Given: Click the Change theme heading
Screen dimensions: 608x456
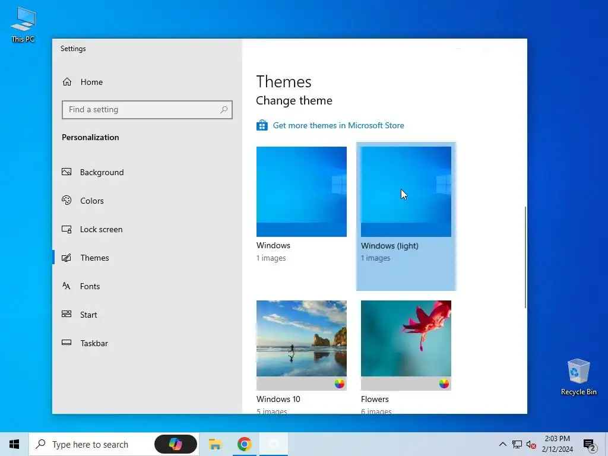Looking at the screenshot, I should tap(294, 100).
